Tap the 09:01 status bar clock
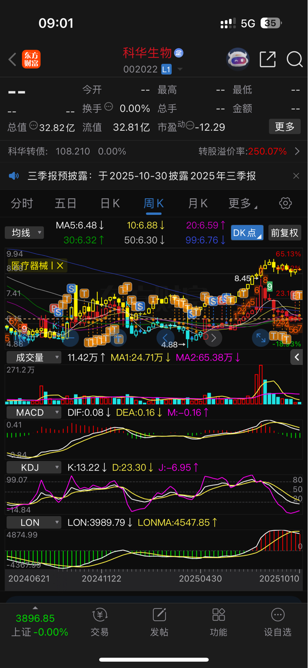 (56, 23)
